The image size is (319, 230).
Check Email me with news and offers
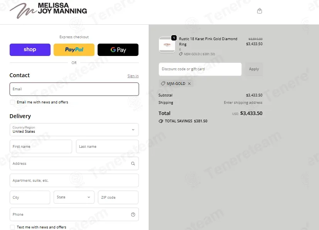(12, 102)
